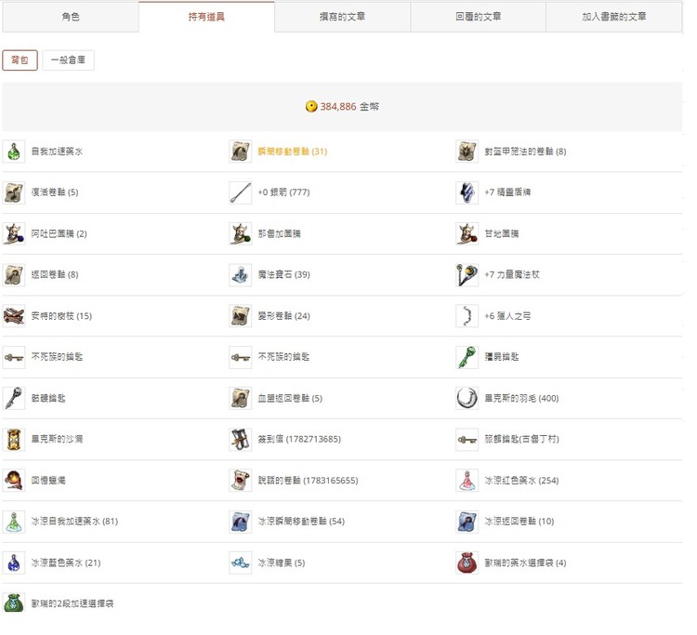Image resolution: width=697 pixels, height=635 pixels.
Task: Click the 說話的卷軸 (1783165655) label
Action: (308, 481)
